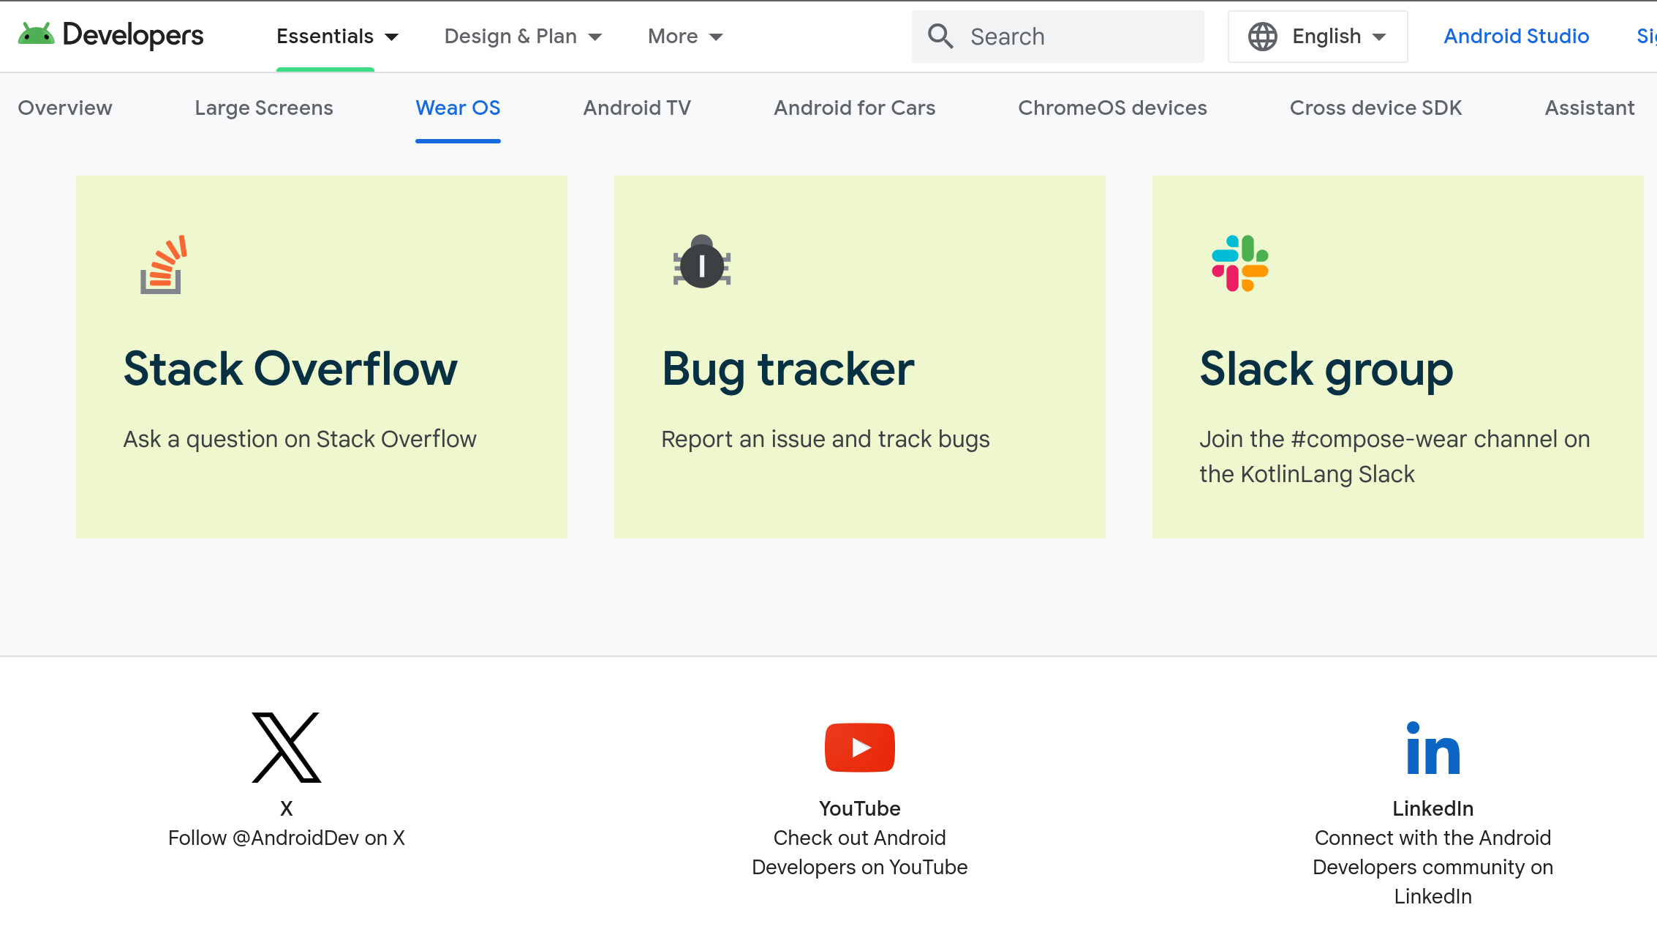Click the bug tracker beetle icon

[702, 262]
